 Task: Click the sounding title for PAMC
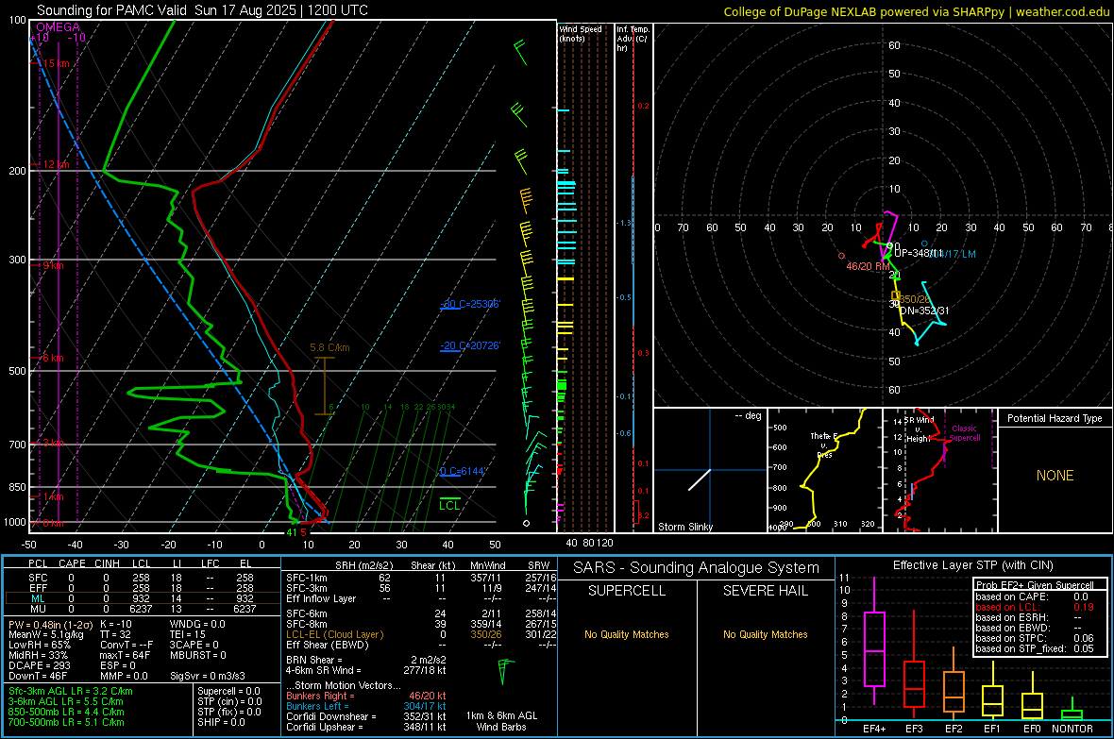click(x=202, y=10)
